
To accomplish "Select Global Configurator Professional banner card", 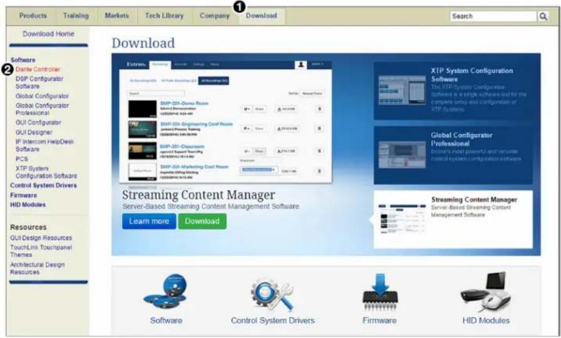I will (453, 155).
